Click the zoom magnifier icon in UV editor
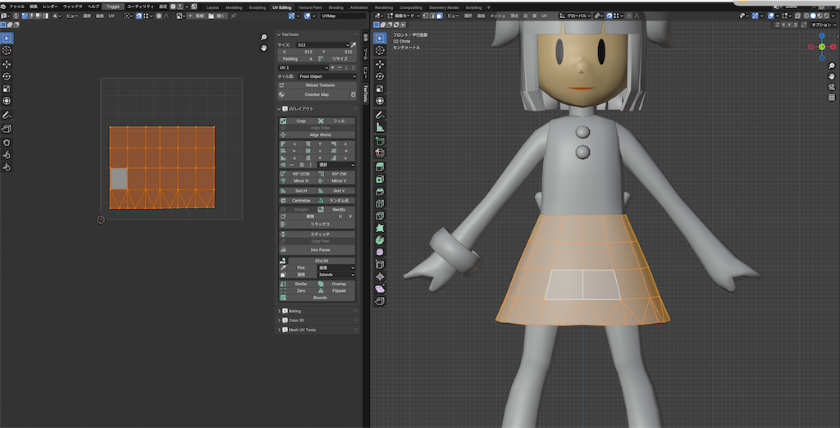The height and width of the screenshot is (428, 840). tap(263, 38)
